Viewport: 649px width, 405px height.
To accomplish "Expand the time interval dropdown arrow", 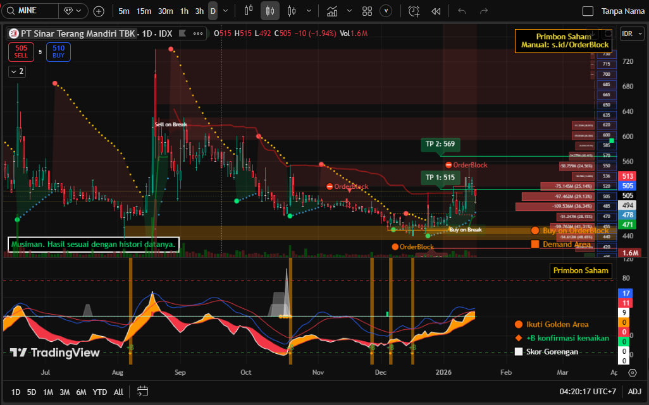I will point(226,11).
